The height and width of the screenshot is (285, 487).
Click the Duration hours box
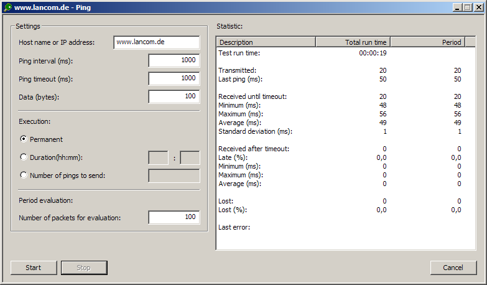(158, 158)
